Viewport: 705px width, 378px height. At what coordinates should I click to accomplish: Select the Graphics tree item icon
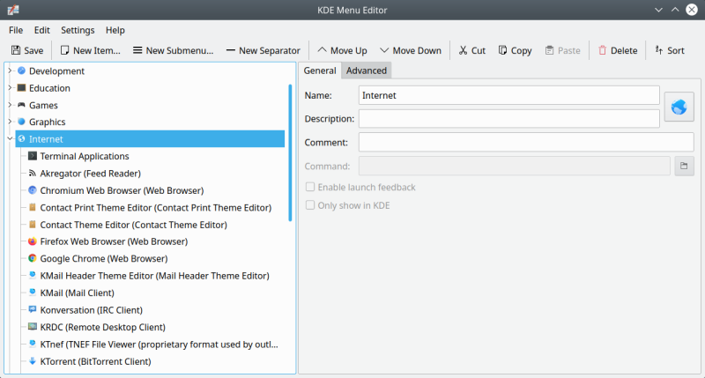(x=21, y=122)
